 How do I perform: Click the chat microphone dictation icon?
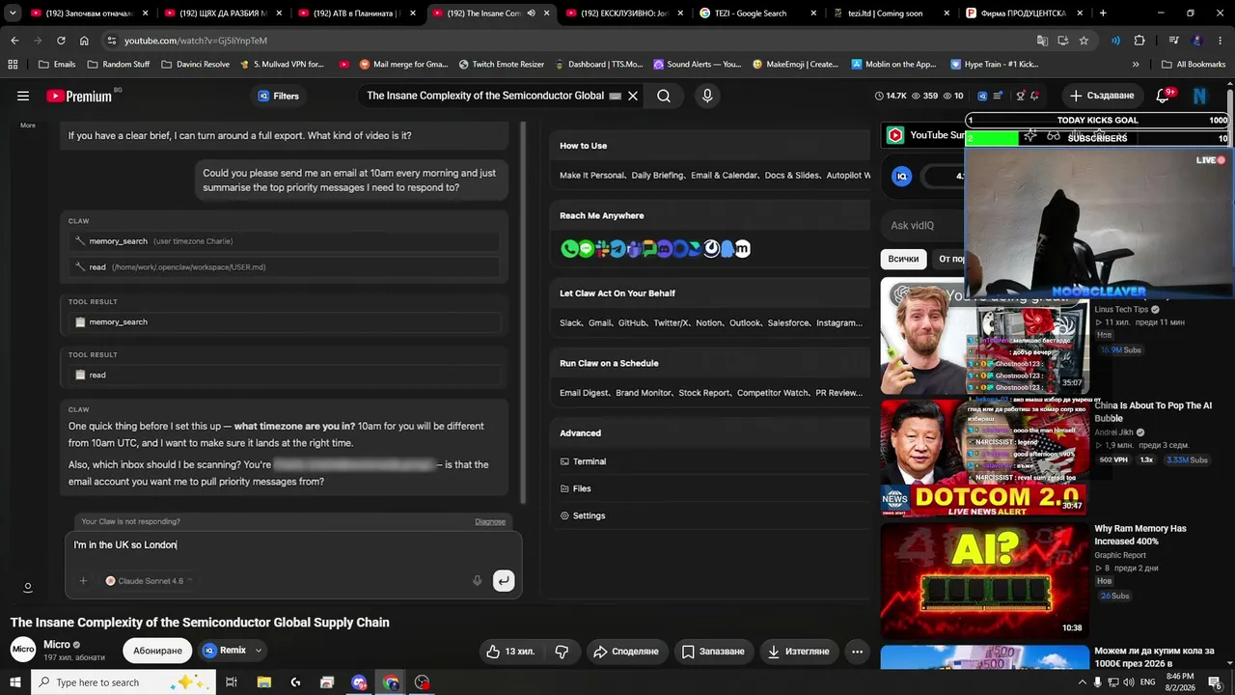click(477, 581)
